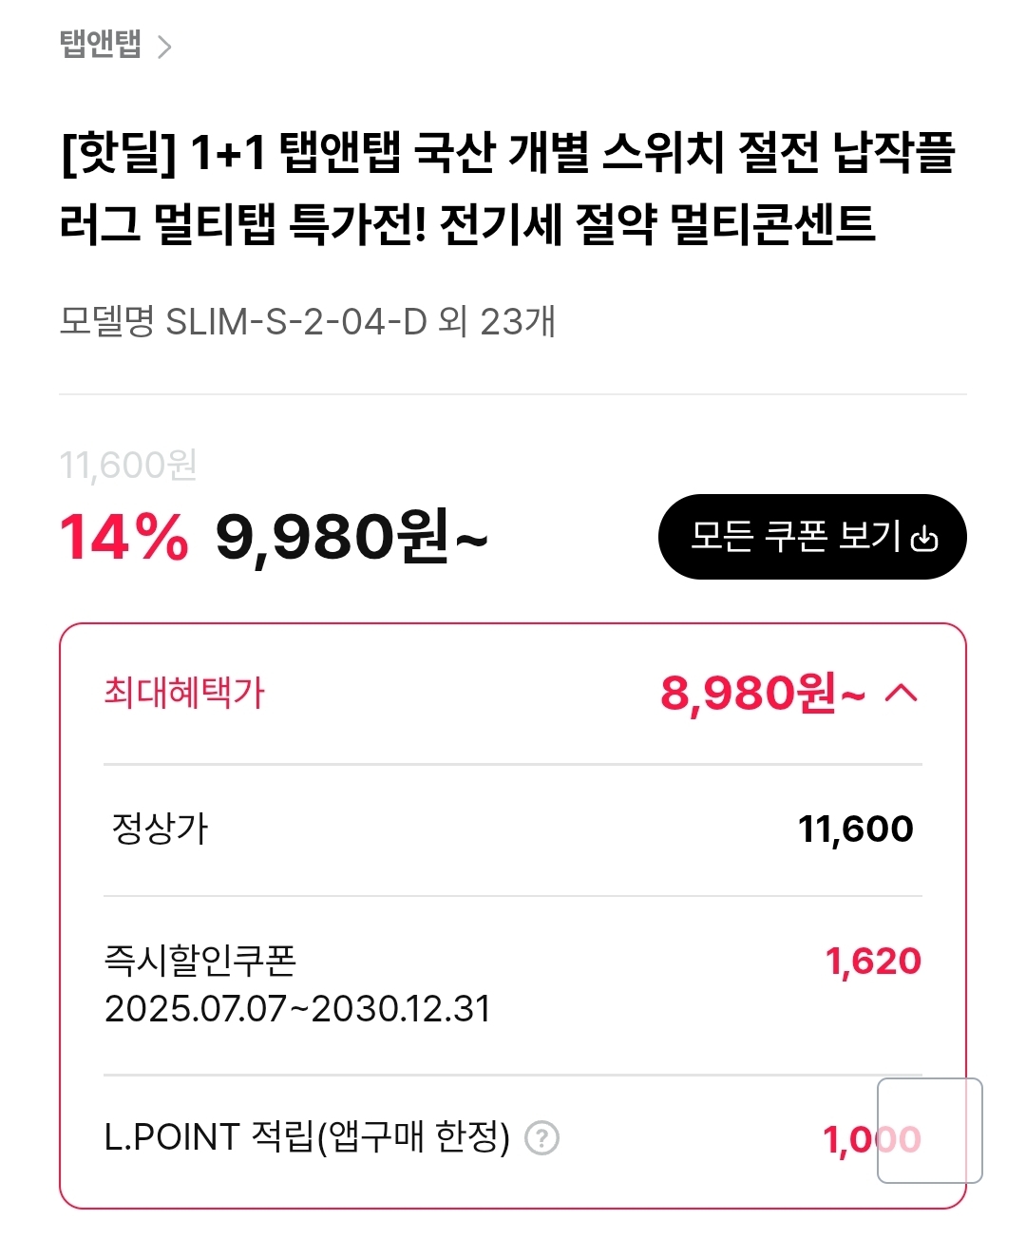
Task: Tap the floating square button at bottom right
Action: click(929, 1130)
